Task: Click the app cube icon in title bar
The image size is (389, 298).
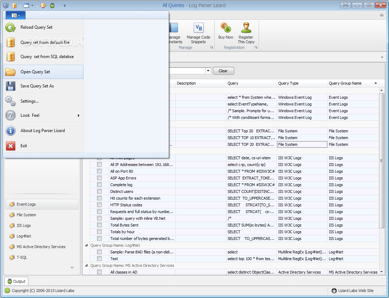Action: 5,5
